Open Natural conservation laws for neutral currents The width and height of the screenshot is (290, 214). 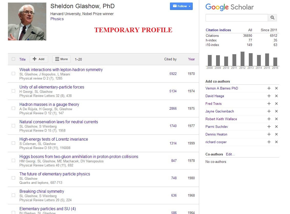(59, 122)
